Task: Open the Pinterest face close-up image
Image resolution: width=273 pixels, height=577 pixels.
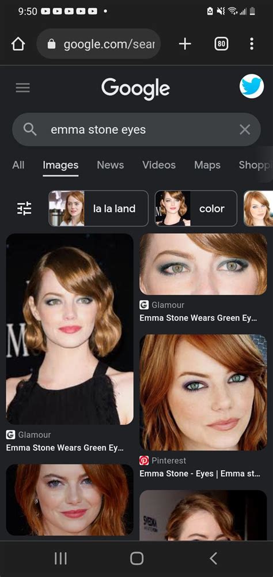Action: 203,392
